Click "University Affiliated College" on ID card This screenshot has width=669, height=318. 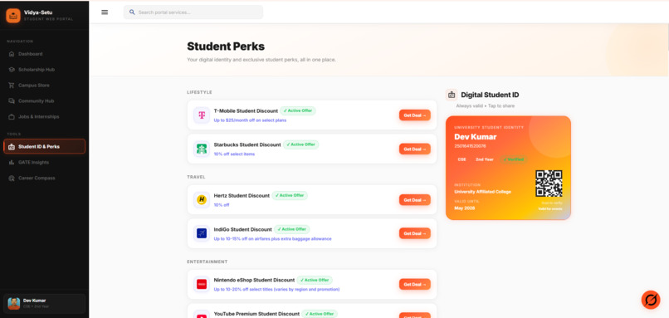pos(482,192)
